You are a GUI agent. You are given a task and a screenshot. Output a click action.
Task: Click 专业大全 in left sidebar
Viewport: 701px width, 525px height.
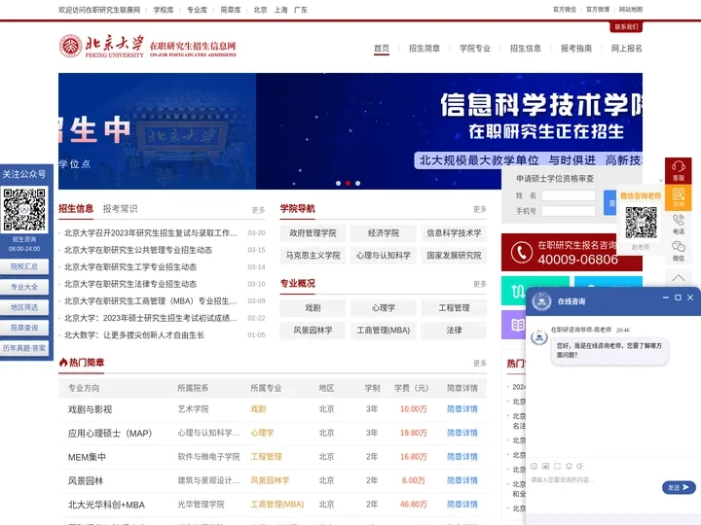click(x=24, y=287)
